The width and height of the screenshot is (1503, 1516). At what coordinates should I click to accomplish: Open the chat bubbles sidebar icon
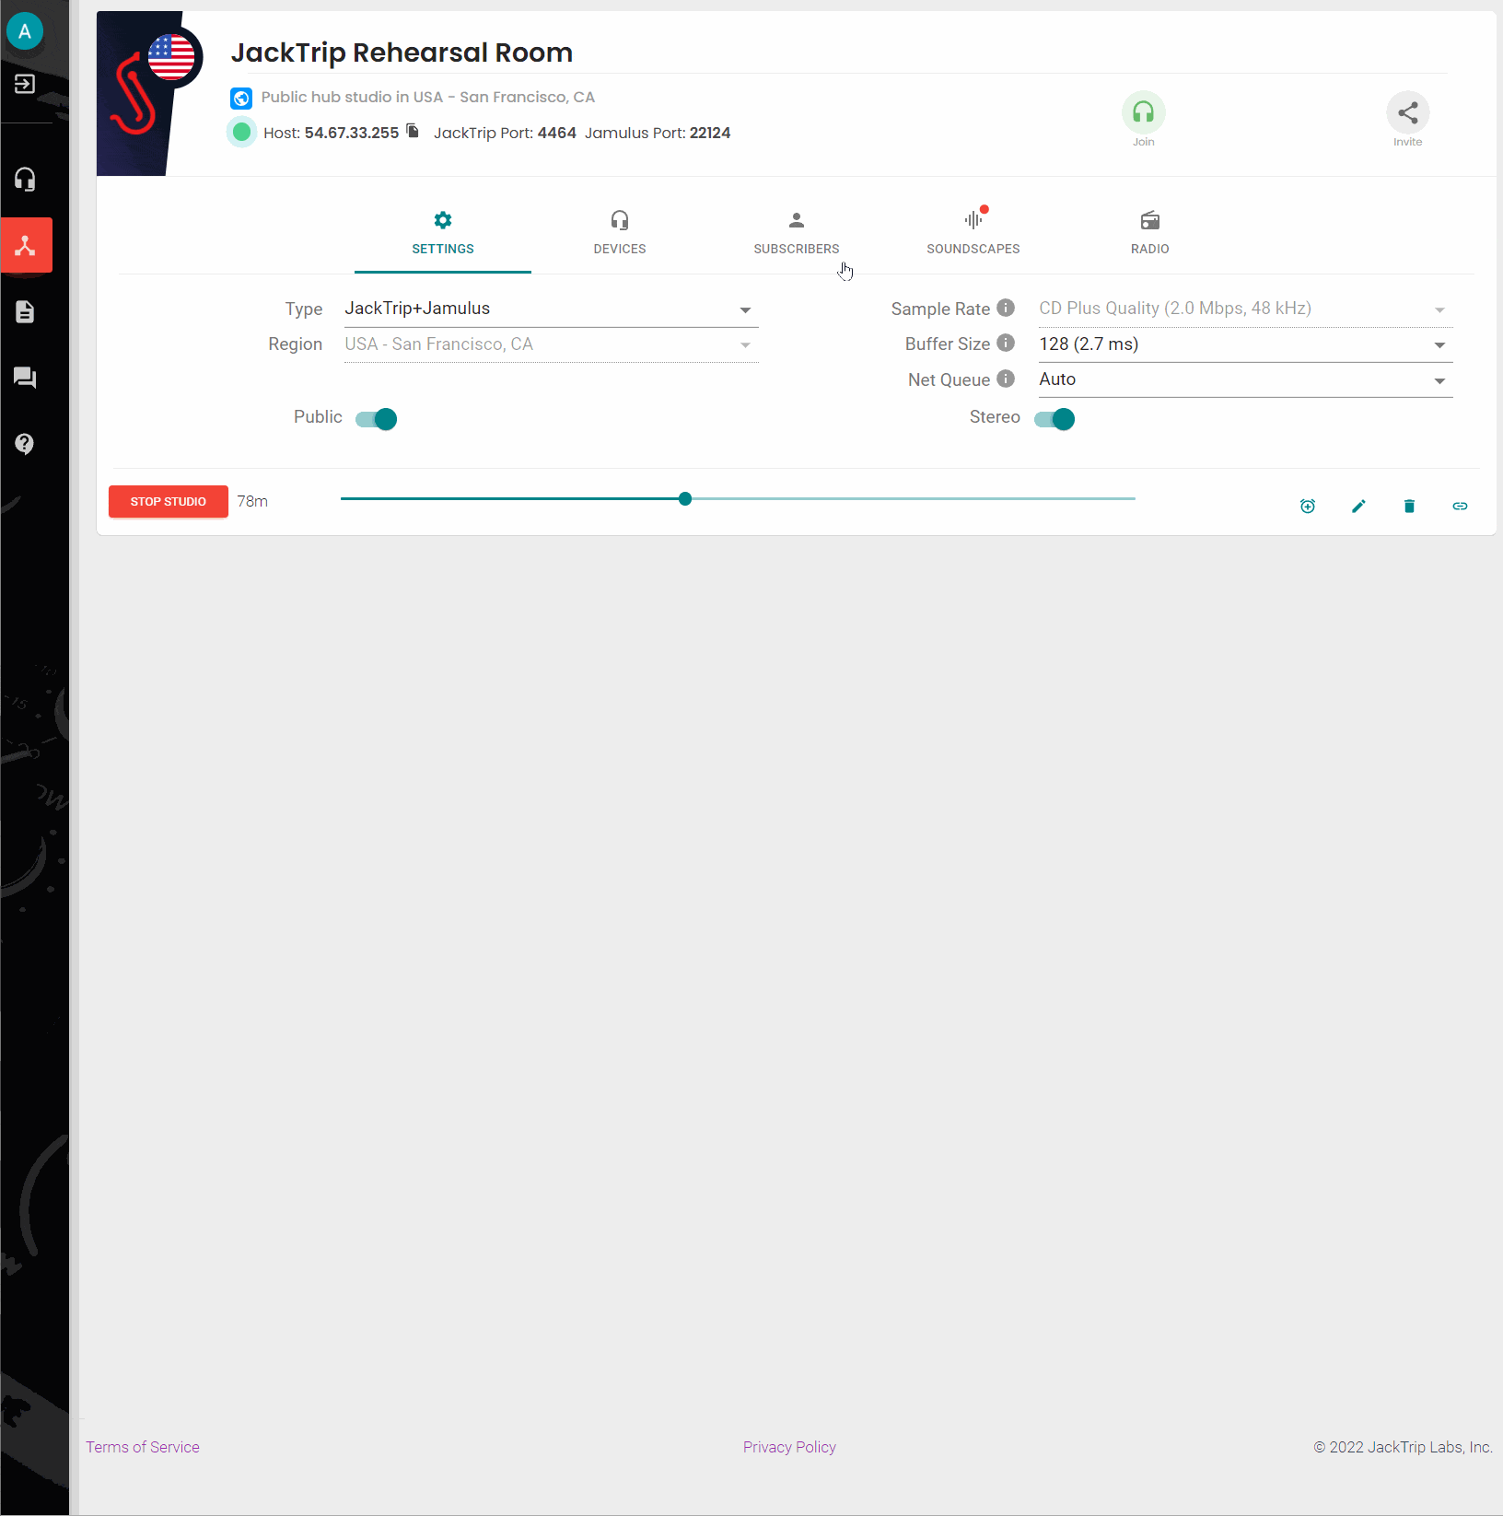point(25,378)
